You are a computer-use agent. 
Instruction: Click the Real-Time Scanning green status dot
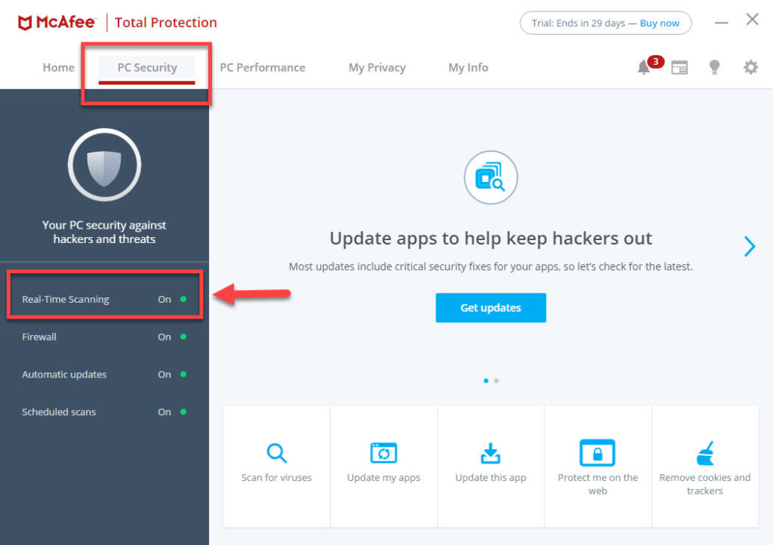(183, 299)
